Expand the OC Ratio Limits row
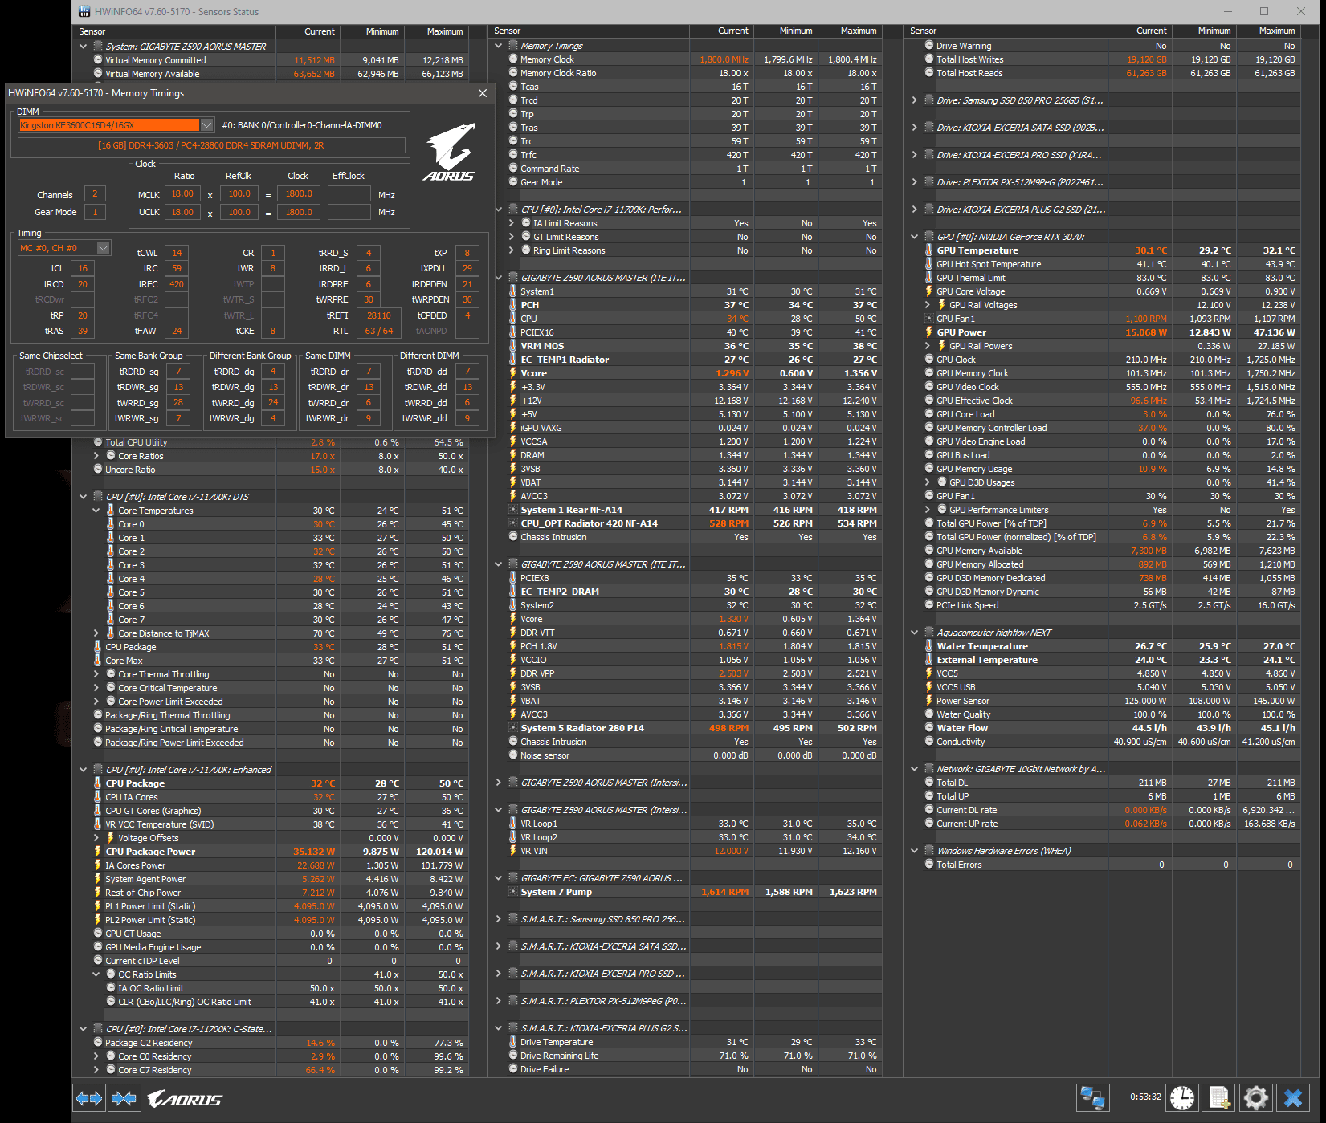Viewport: 1326px width, 1123px height. [96, 974]
